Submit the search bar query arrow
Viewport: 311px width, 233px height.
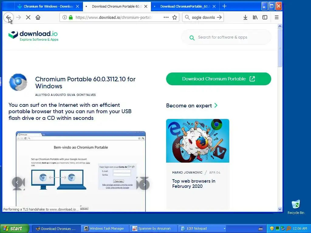tap(219, 17)
